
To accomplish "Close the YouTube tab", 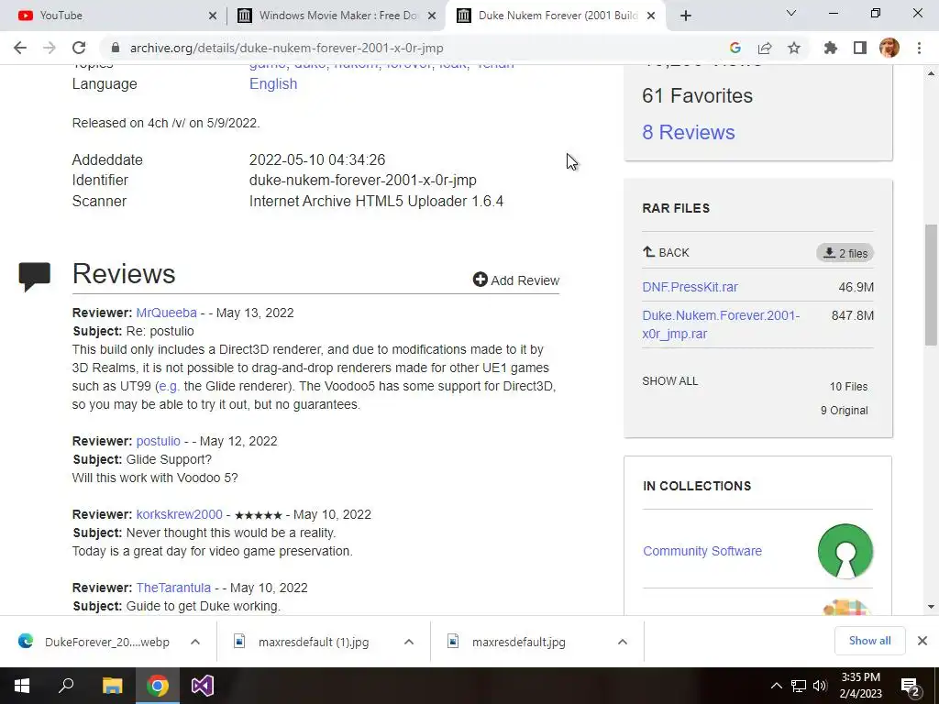I will 213,16.
